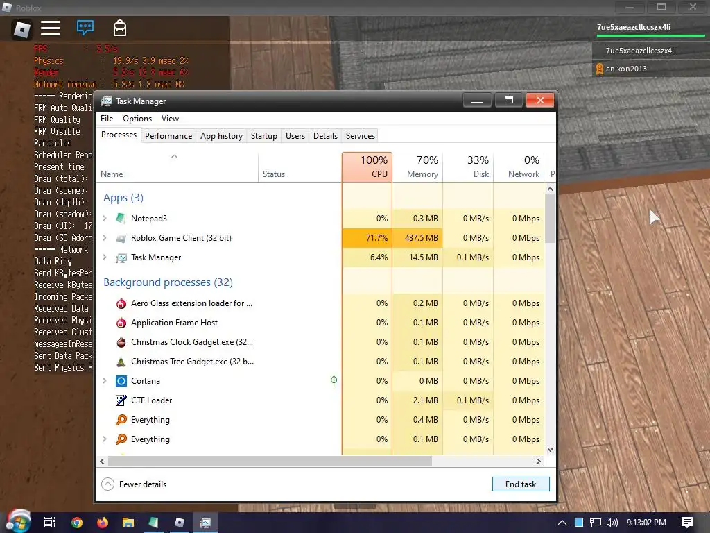Open Task View on the taskbar
Screen dimensions: 710x533
pyautogui.click(x=49, y=523)
